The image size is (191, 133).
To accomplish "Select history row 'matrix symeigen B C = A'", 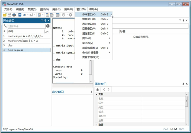I will [x=26, y=41].
